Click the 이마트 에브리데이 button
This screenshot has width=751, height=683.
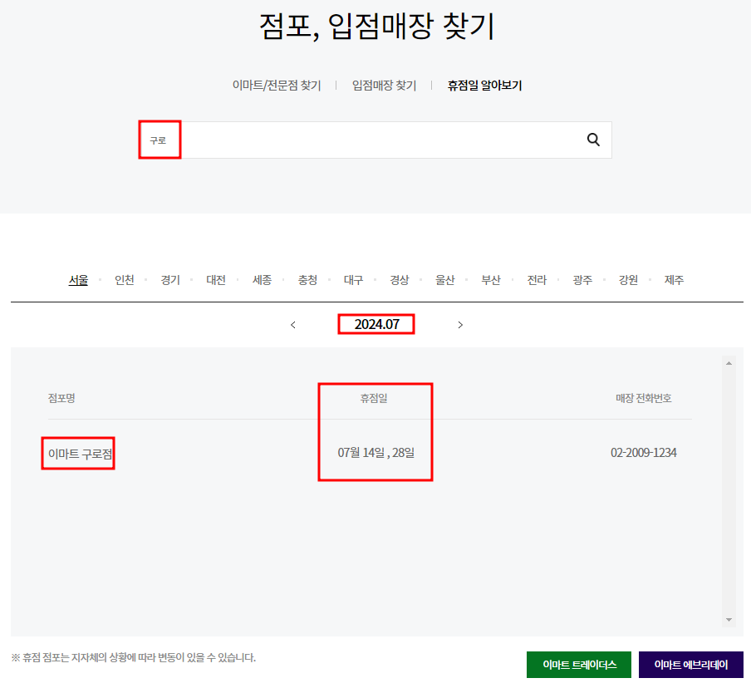[x=690, y=664]
